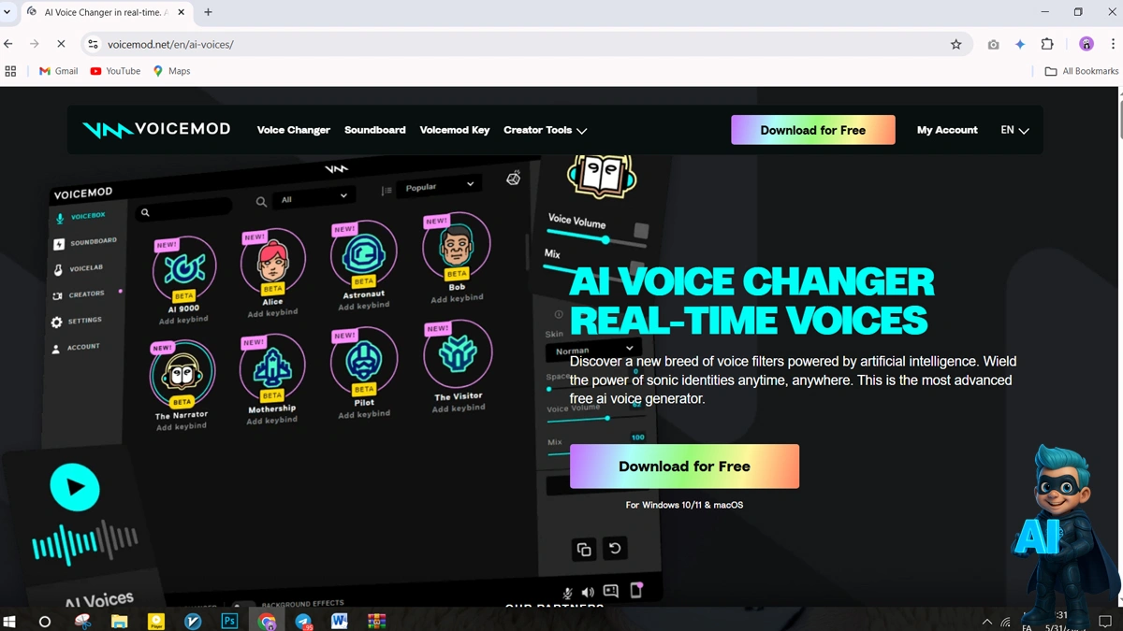View site information icon in address bar
The image size is (1123, 631).
point(93,44)
